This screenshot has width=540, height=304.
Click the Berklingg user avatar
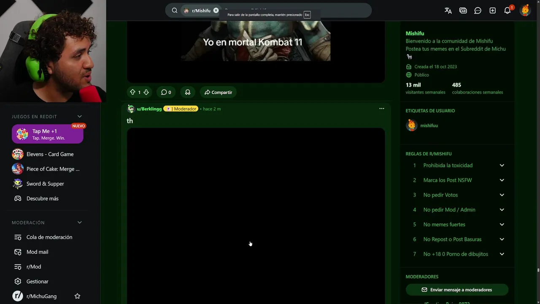coord(131,109)
